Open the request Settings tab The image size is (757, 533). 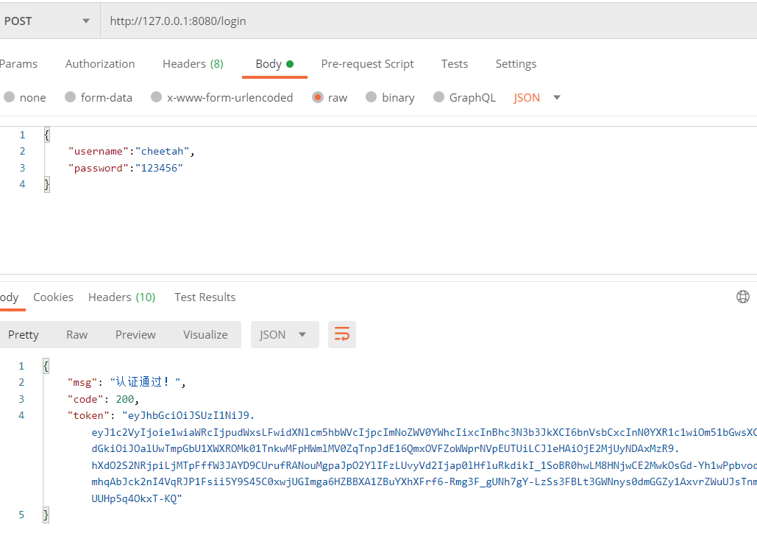[x=516, y=64]
